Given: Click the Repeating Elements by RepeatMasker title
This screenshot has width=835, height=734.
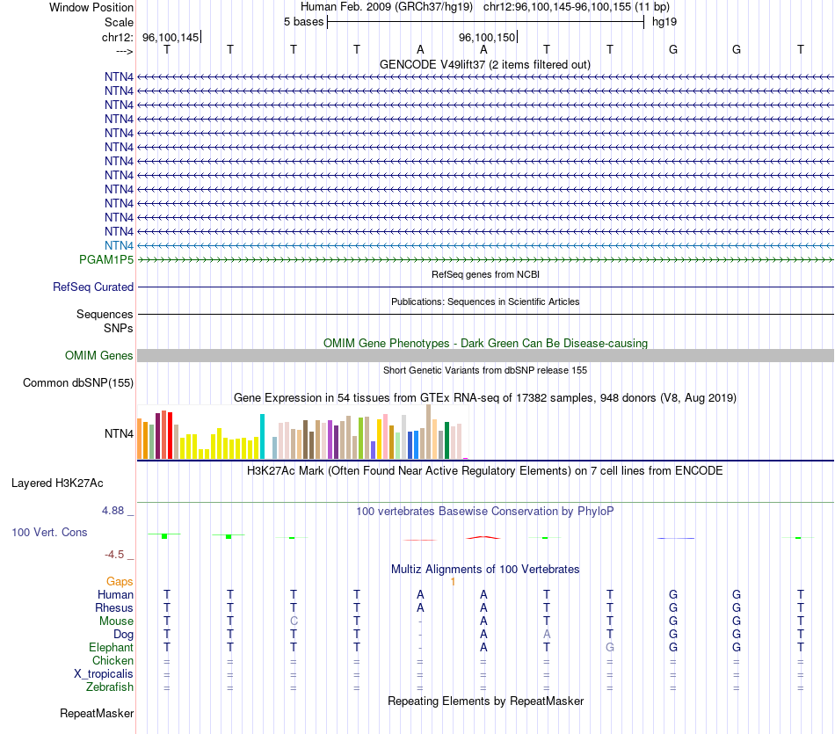Looking at the screenshot, I should pos(485,701).
